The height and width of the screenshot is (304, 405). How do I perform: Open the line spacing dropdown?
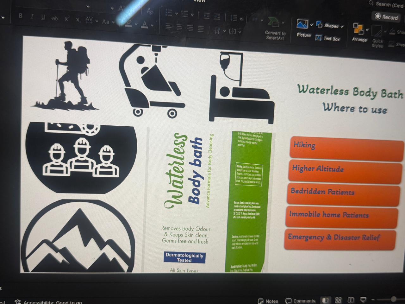[x=241, y=18]
